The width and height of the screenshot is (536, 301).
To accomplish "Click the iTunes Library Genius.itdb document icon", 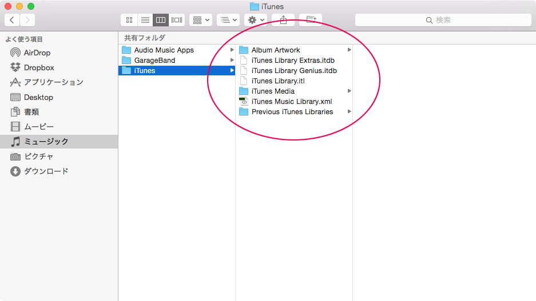I will [x=244, y=70].
